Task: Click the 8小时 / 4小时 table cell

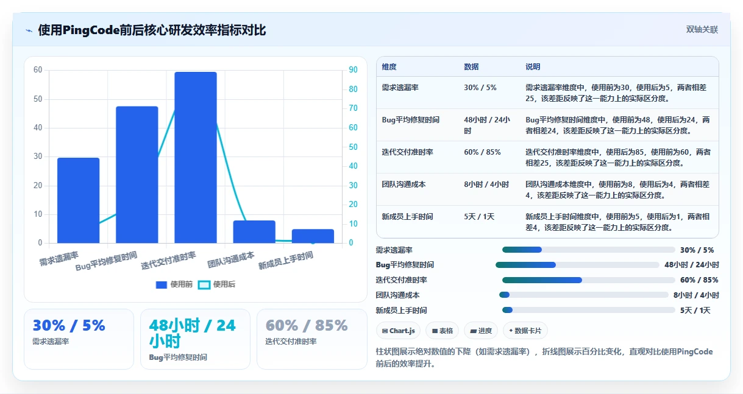Action: [x=486, y=184]
